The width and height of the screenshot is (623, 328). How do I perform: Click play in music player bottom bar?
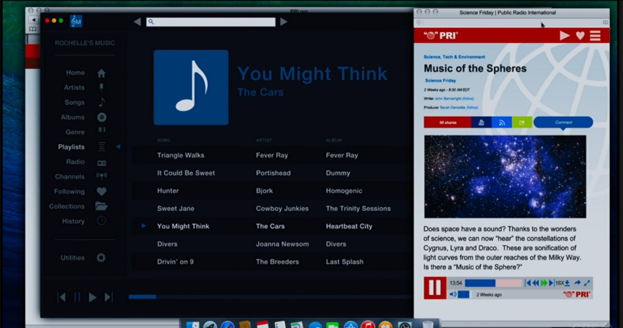tap(92, 297)
